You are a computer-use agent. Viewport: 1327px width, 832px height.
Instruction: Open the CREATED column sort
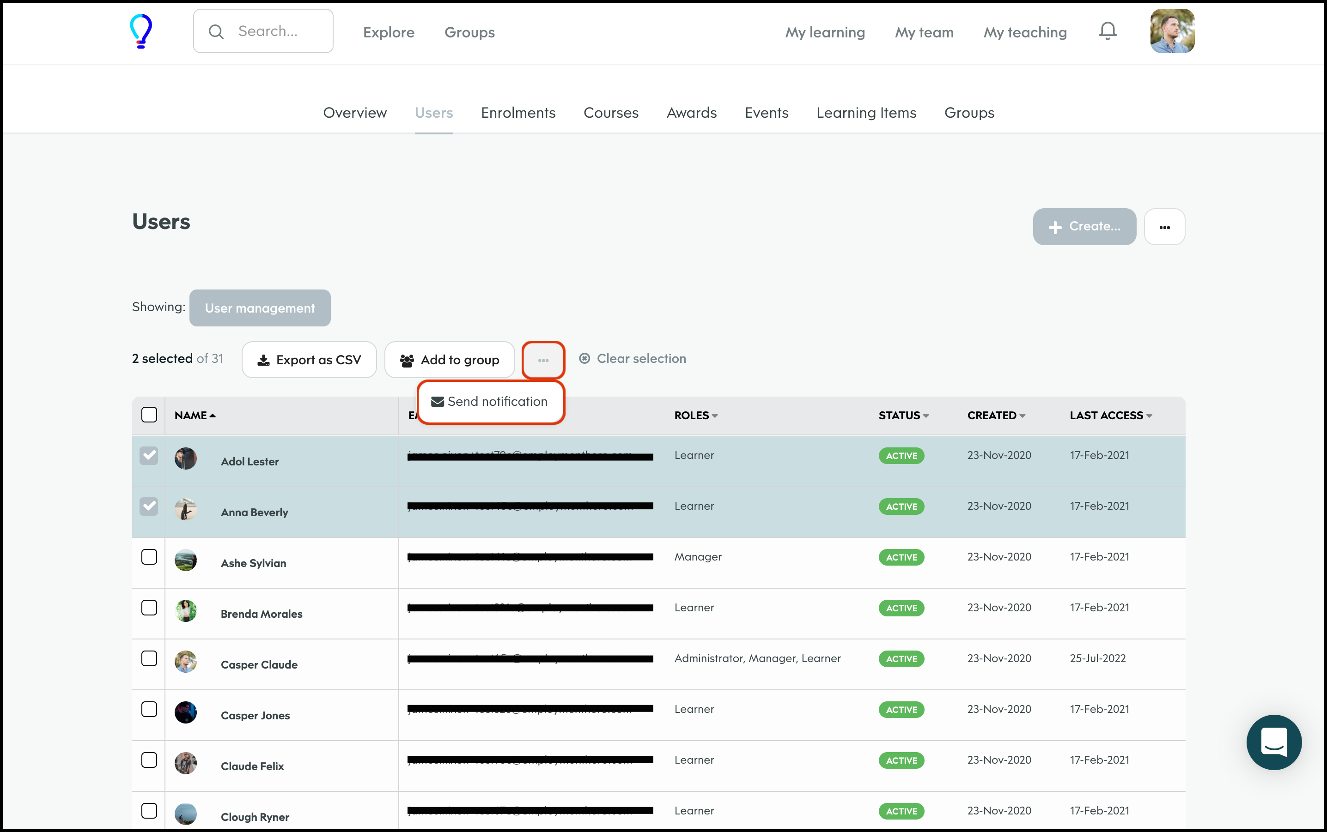(996, 416)
